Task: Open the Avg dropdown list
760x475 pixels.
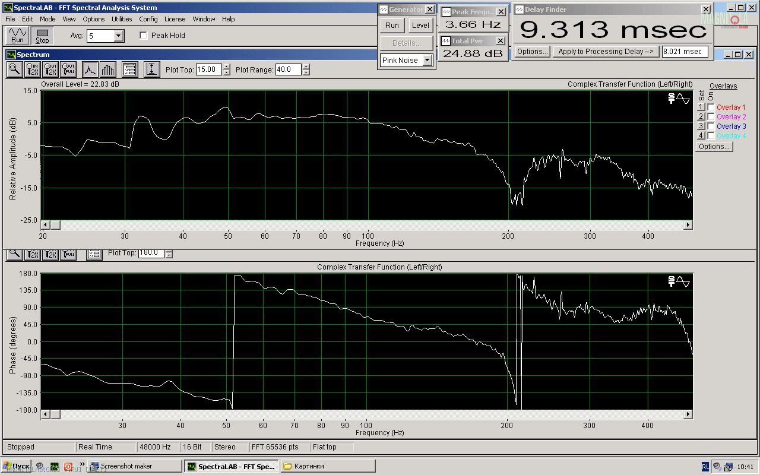Action: tap(118, 36)
